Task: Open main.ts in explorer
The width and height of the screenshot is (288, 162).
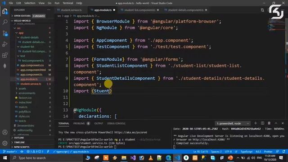Action: pos(23,107)
